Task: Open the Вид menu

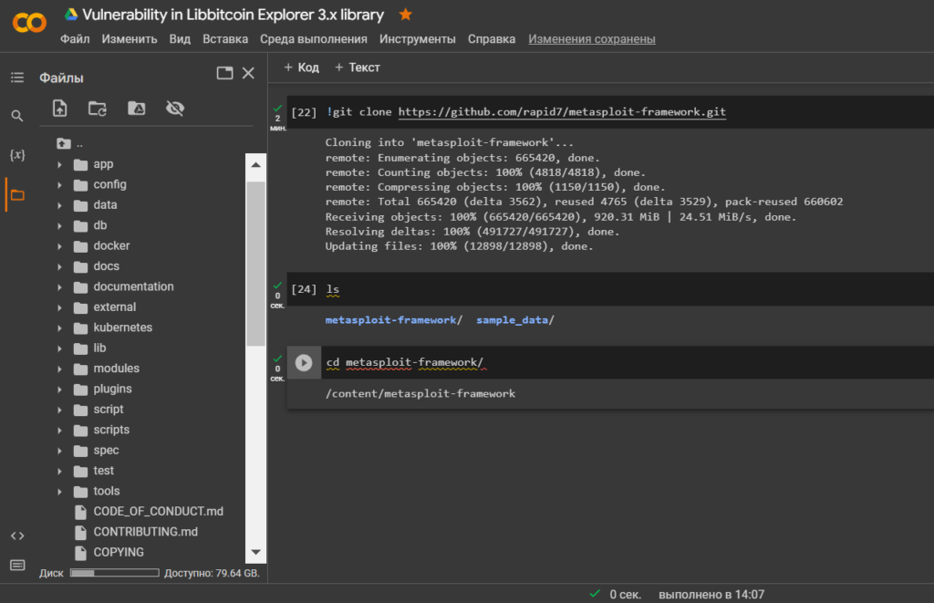Action: (180, 38)
